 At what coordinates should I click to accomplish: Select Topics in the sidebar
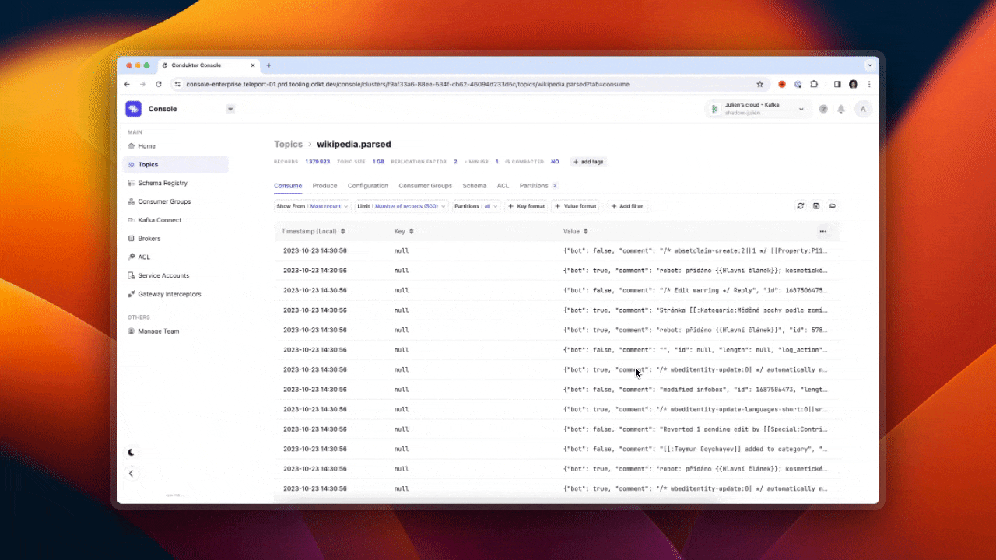point(176,164)
